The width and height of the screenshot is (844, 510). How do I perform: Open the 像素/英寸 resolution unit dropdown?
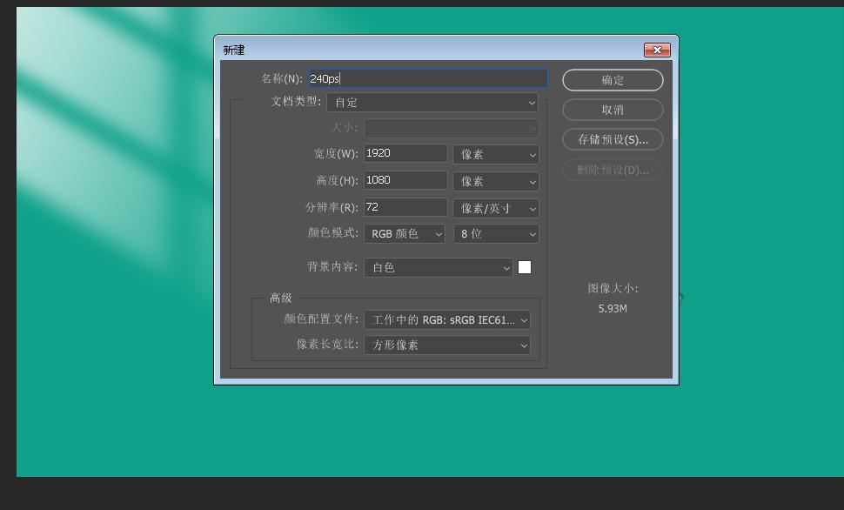click(496, 209)
